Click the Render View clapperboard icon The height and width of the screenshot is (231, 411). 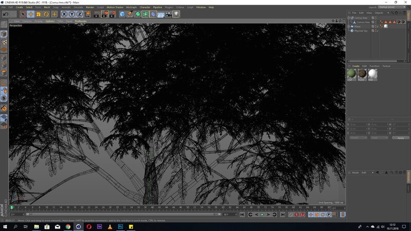pos(95,14)
